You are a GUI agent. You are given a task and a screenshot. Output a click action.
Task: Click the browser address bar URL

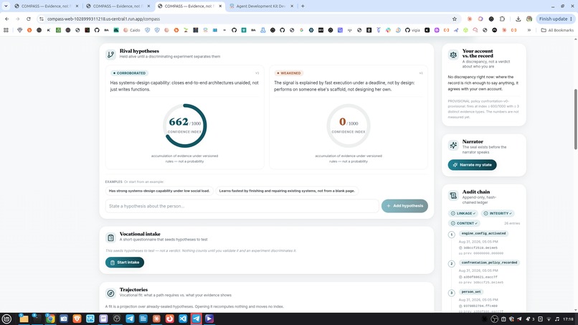coord(103,19)
